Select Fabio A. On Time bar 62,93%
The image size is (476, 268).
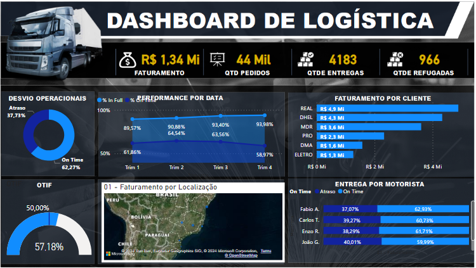(423, 208)
